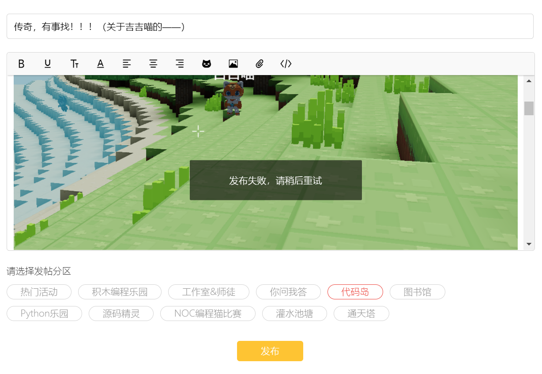Screen dimensions: 542x374
Task: Choose the 灌水池塘 section
Action: pyautogui.click(x=294, y=314)
